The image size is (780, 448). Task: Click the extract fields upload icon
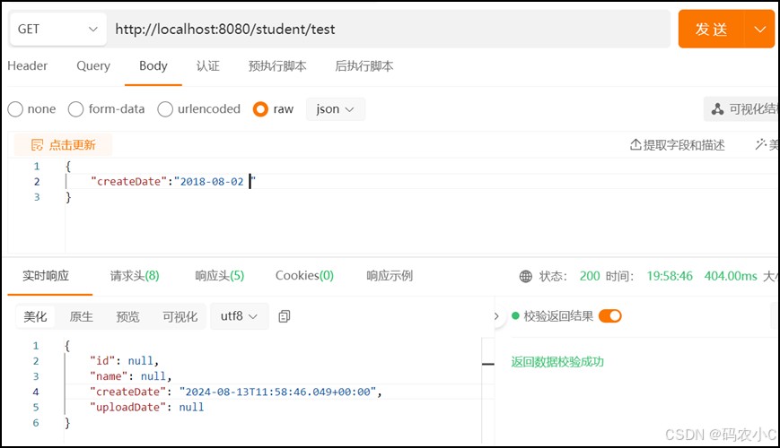(x=635, y=144)
